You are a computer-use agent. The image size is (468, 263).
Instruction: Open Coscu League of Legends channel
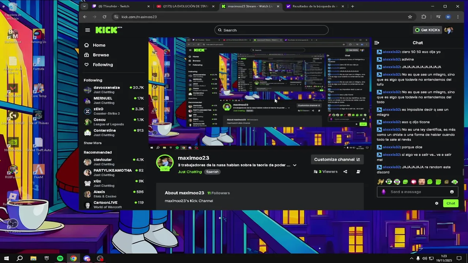pyautogui.click(x=114, y=122)
